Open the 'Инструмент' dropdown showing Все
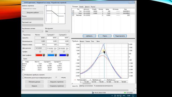 point(58,31)
